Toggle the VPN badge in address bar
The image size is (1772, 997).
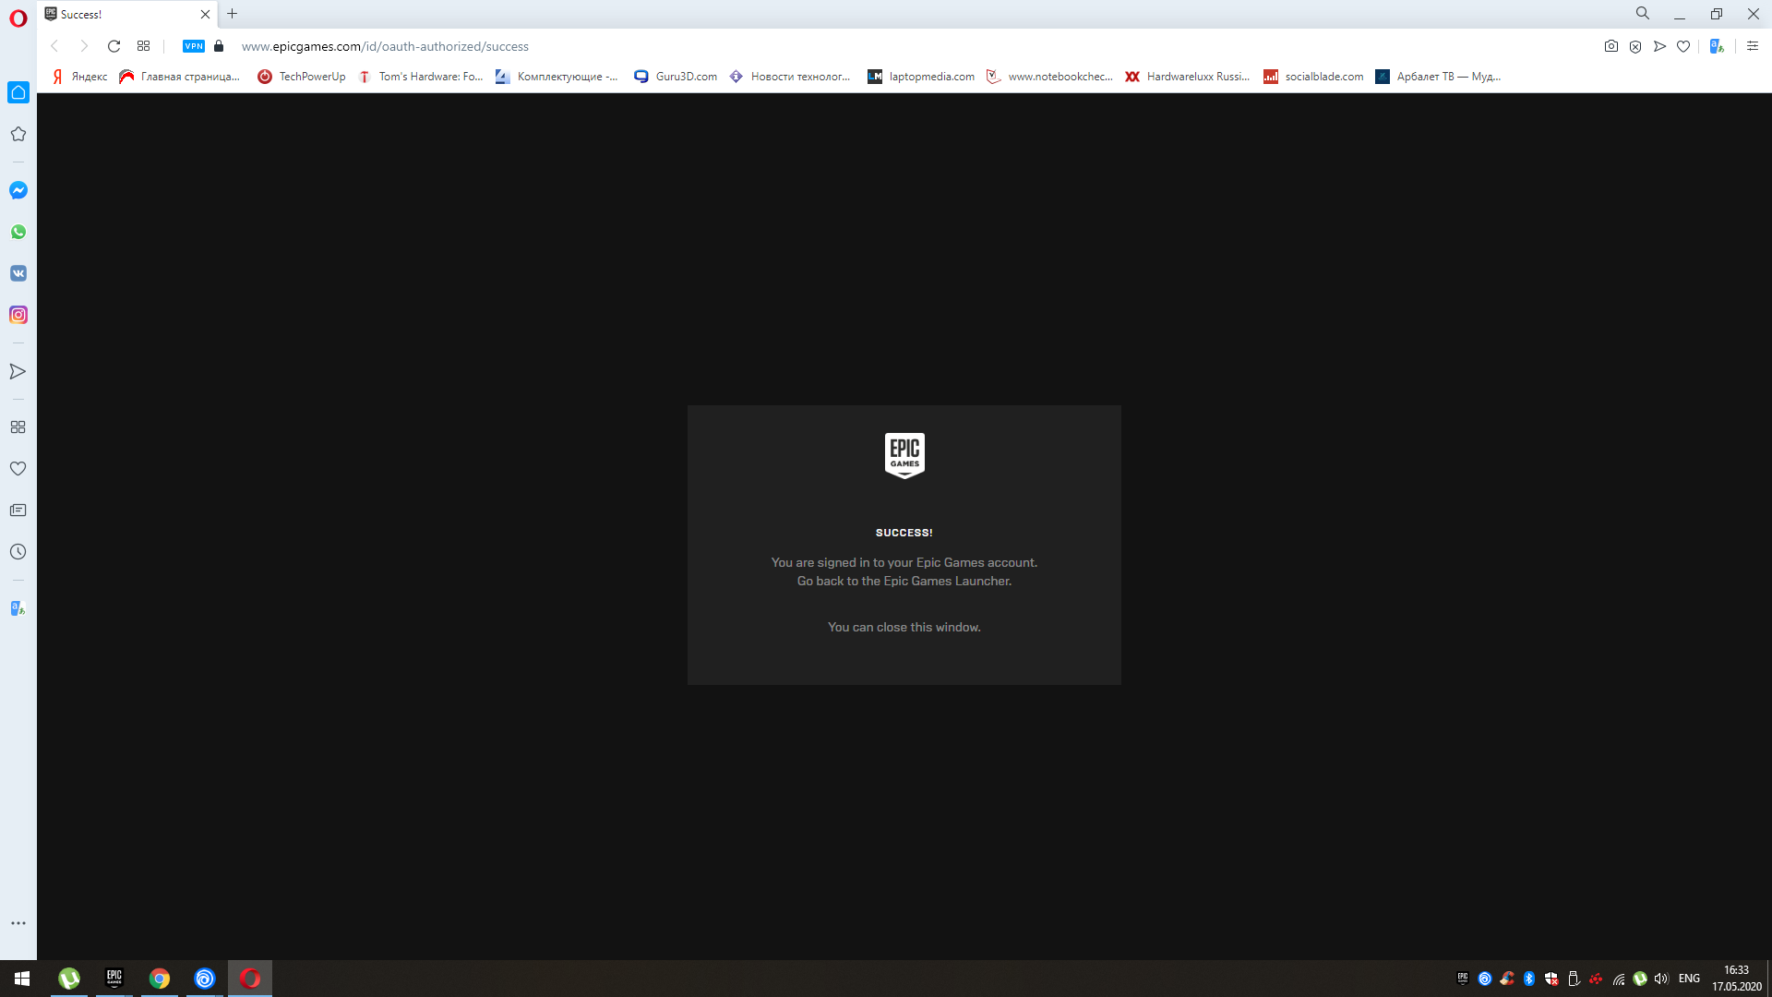pyautogui.click(x=194, y=46)
